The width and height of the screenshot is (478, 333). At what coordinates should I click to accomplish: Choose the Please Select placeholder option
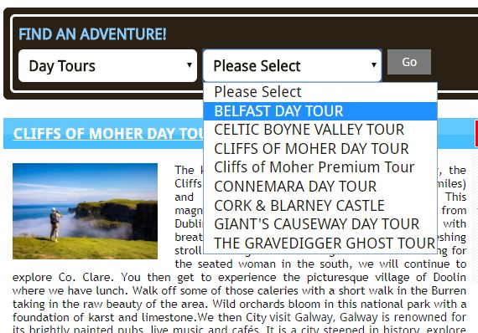pyautogui.click(x=320, y=92)
